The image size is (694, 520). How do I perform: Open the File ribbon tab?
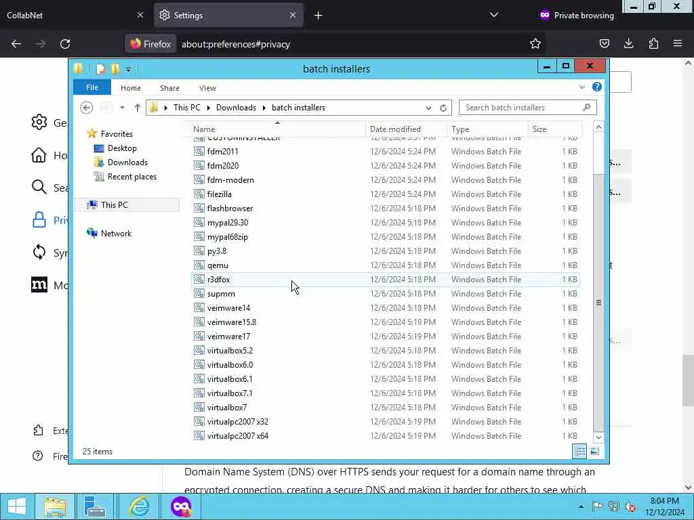[x=92, y=87]
